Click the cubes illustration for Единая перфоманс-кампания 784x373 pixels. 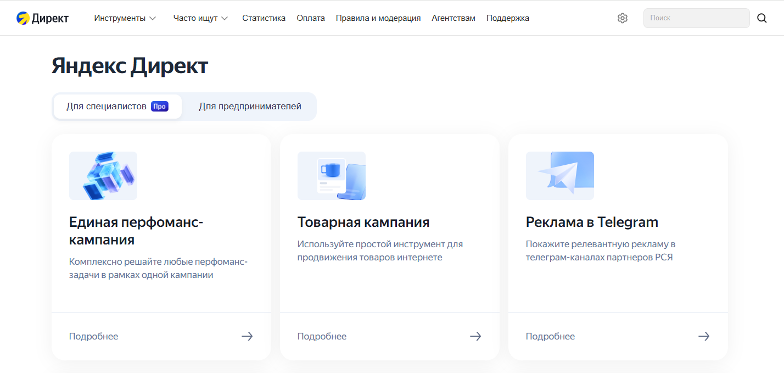click(103, 176)
